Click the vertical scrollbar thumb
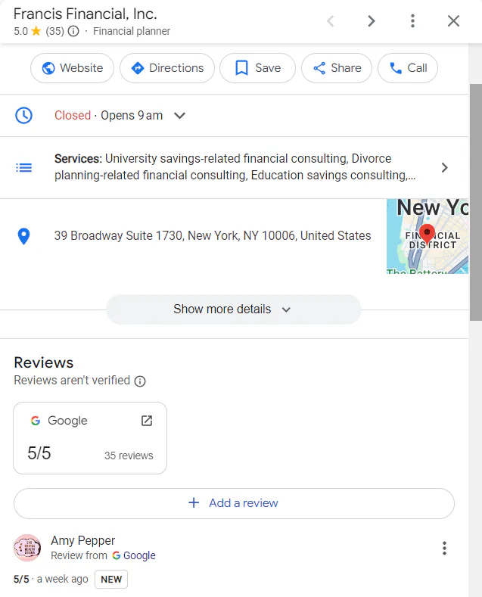482x597 pixels. tap(476, 202)
